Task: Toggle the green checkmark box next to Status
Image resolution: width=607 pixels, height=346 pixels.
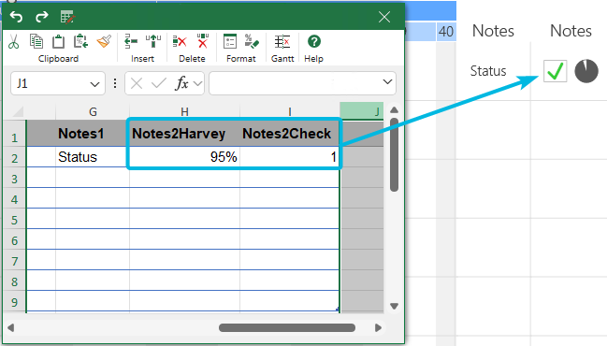Action: pyautogui.click(x=556, y=71)
